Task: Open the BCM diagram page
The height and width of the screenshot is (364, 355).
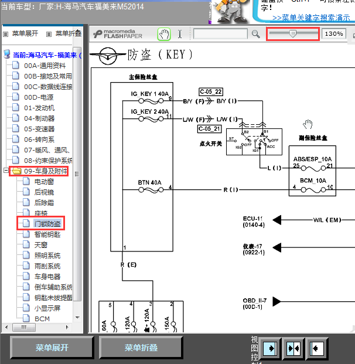Action: pyautogui.click(x=42, y=319)
